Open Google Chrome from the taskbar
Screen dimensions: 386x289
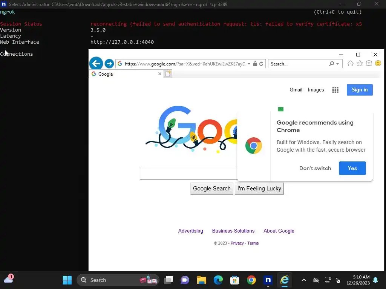tap(251, 280)
